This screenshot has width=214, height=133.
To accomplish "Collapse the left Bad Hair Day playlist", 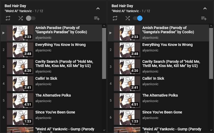I will coord(98,8).
